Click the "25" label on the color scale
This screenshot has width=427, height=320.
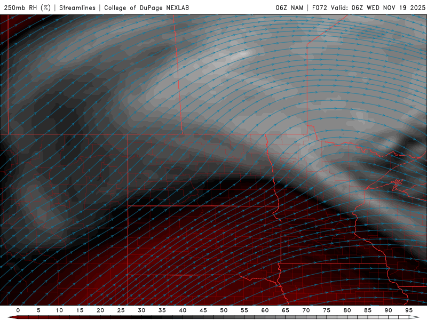coord(121,310)
